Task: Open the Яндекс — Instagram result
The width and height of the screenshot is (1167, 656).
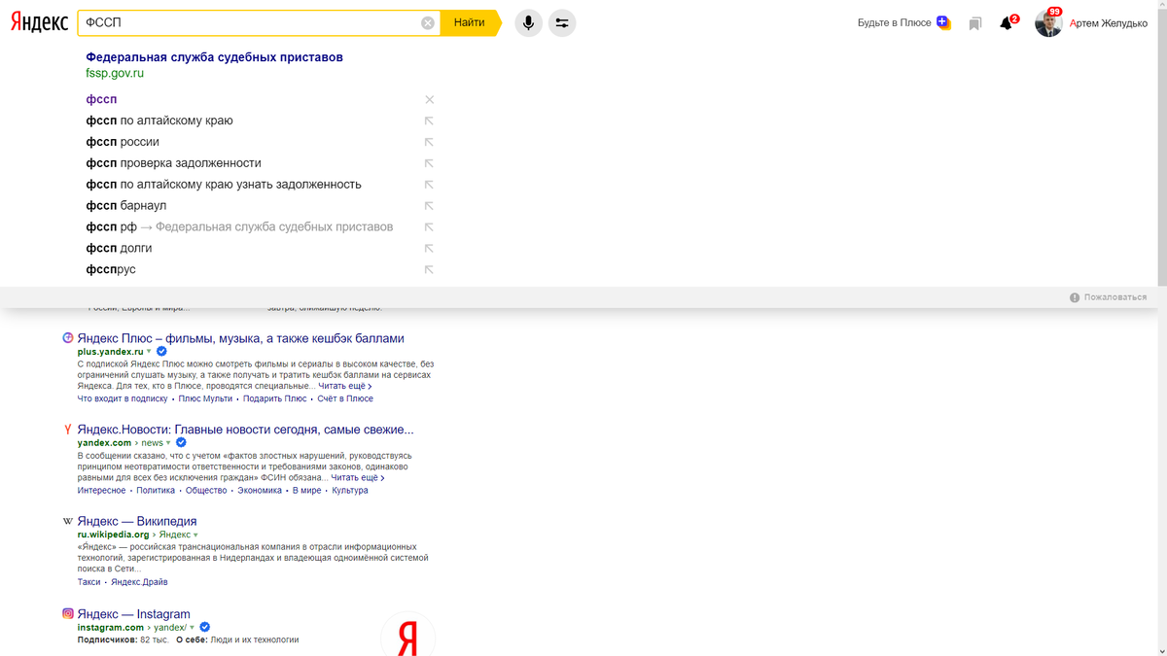Action: (x=134, y=614)
